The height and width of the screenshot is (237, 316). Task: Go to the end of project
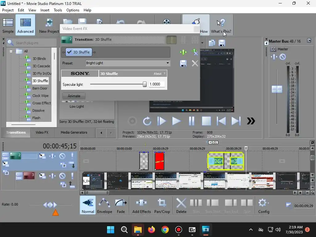click(236, 121)
